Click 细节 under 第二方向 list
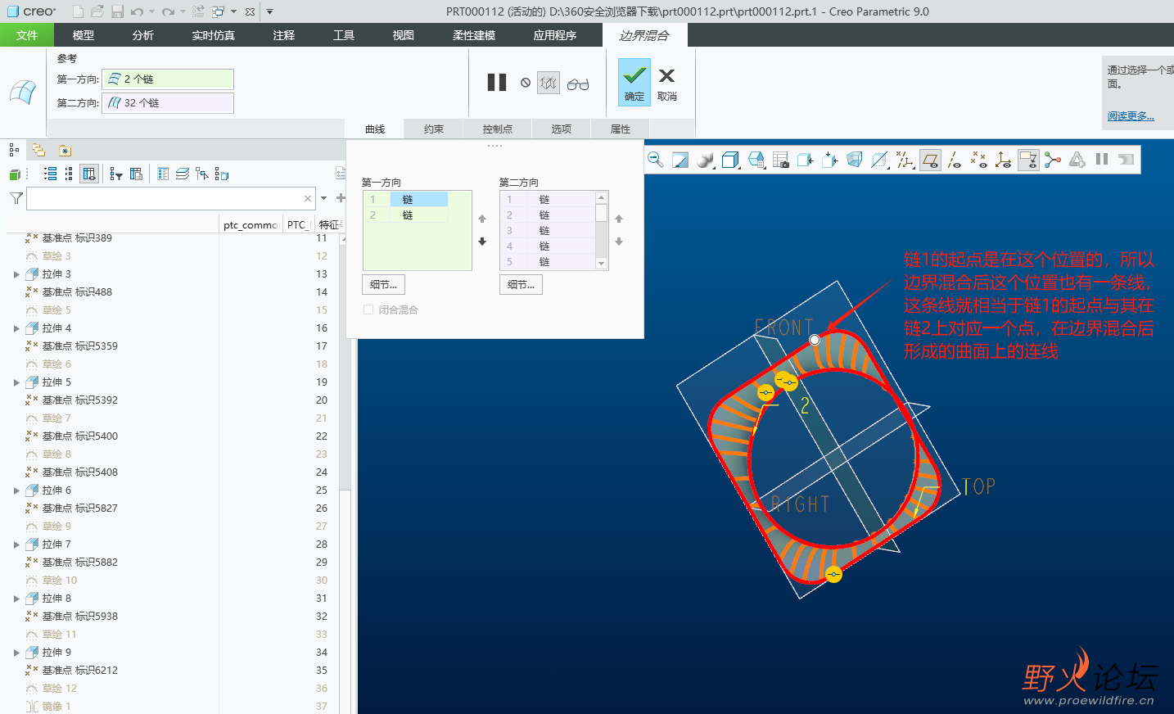This screenshot has width=1174, height=714. [x=521, y=284]
